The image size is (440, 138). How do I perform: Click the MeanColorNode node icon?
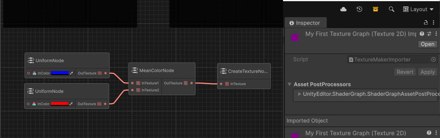(134, 71)
